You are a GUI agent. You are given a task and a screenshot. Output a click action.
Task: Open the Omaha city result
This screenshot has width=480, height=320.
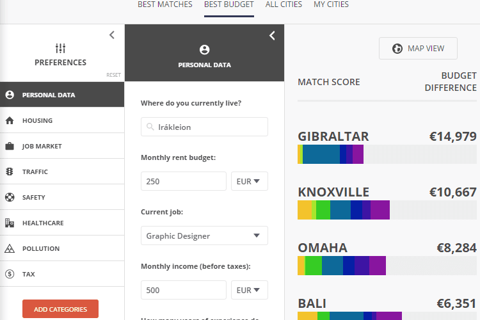(x=323, y=248)
